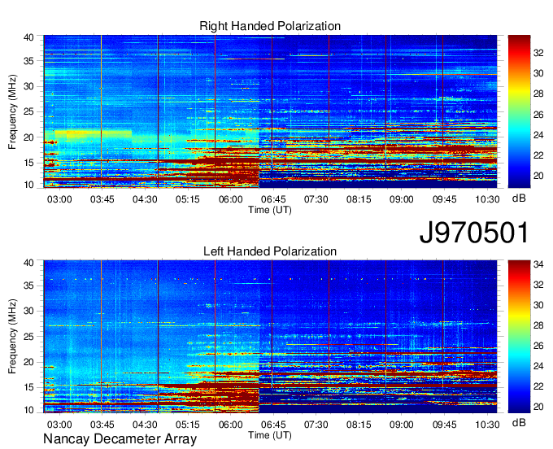
Task: Click the 04:30 tick under the upper plot
Action: (x=145, y=199)
